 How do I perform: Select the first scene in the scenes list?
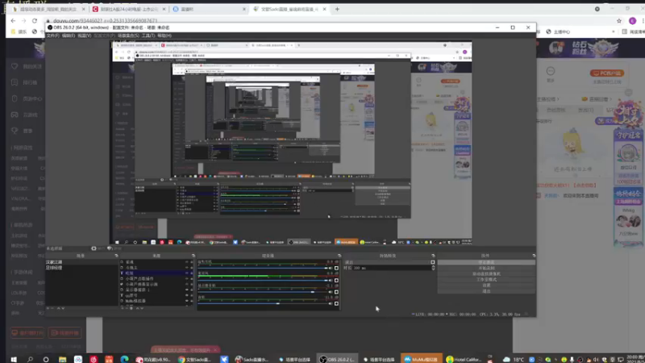[81, 262]
